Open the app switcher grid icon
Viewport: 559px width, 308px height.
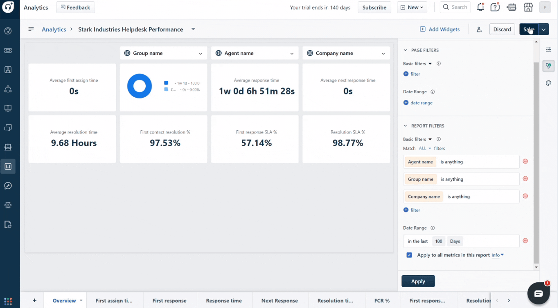[x=8, y=301]
